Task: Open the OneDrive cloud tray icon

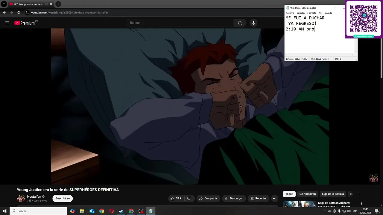Action: pos(330,211)
